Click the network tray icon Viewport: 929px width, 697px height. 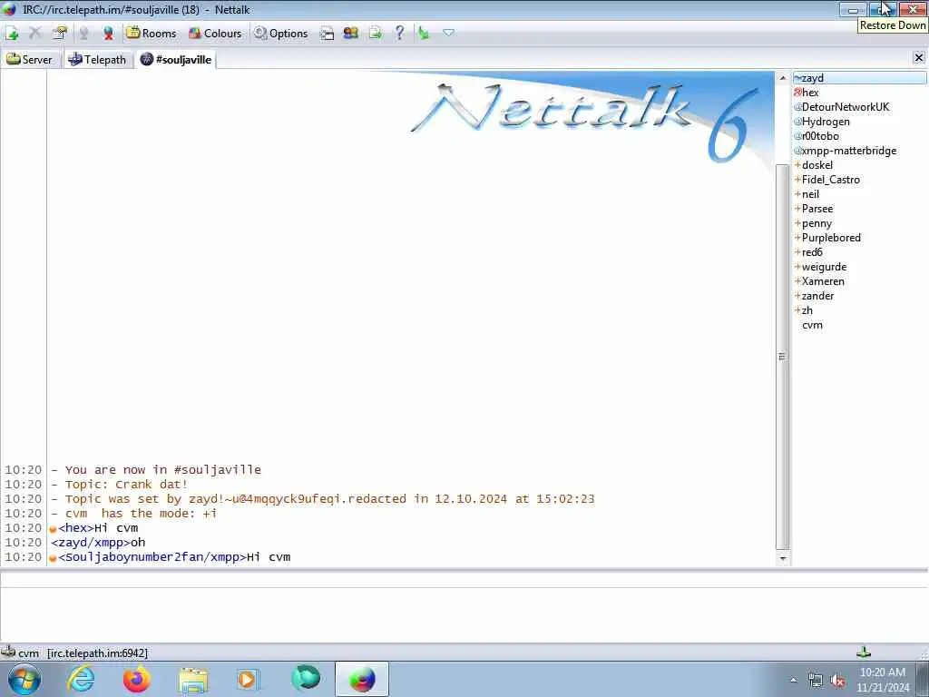[816, 681]
